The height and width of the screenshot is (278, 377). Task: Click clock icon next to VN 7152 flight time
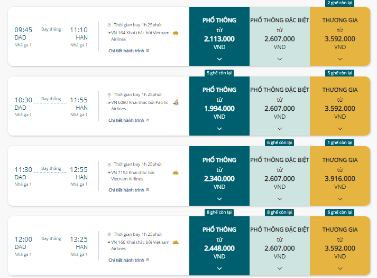point(109,165)
